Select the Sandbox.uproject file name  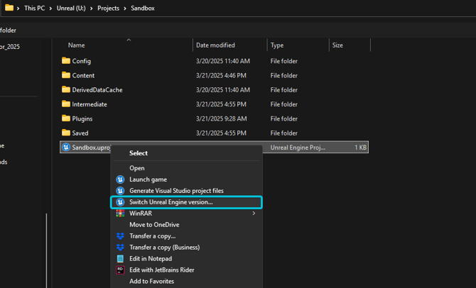[92, 148]
